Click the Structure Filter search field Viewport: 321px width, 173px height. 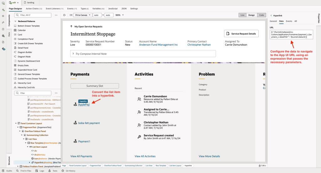tap(33, 93)
